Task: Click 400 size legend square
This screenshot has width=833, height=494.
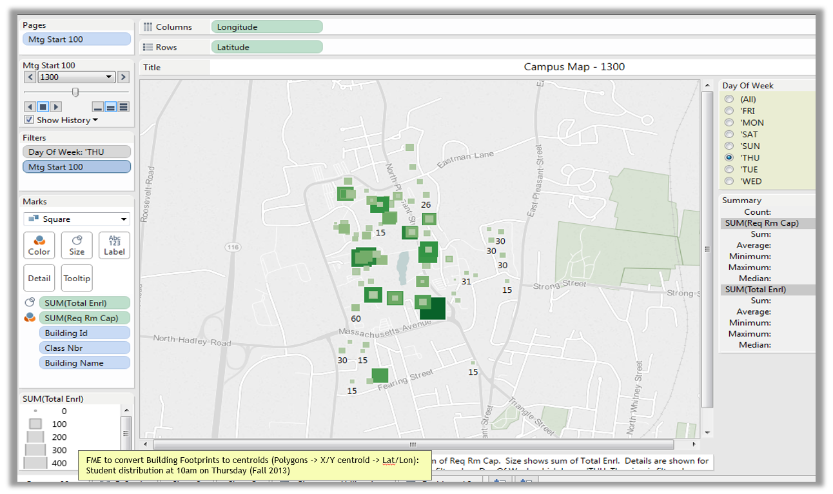Action: pyautogui.click(x=35, y=462)
